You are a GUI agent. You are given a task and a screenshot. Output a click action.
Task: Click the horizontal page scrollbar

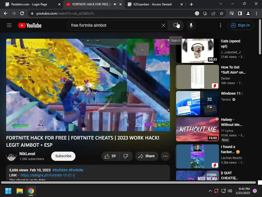(x=128, y=182)
